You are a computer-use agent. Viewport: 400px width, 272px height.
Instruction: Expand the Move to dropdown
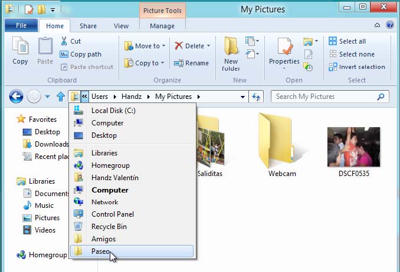coord(165,46)
